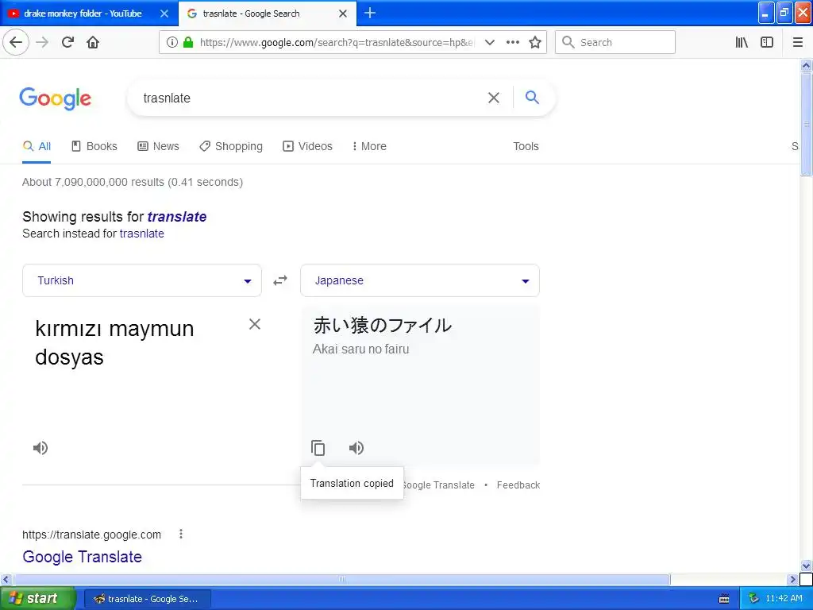
Task: Click the scroll down arrow
Action: tap(807, 566)
